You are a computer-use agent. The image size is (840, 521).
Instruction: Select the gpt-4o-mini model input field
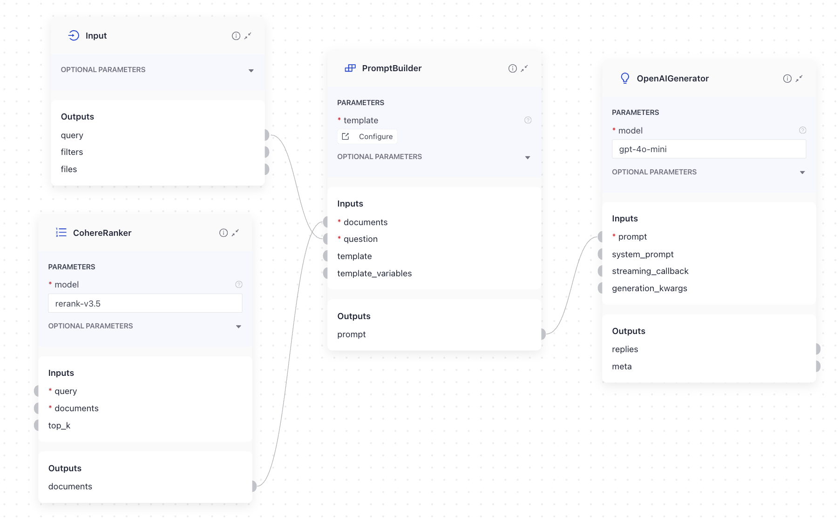click(x=708, y=149)
